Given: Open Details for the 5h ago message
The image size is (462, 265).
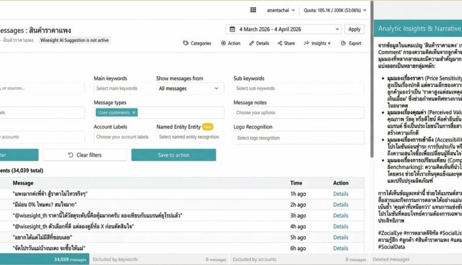Looking at the screenshot, I should [340, 237].
